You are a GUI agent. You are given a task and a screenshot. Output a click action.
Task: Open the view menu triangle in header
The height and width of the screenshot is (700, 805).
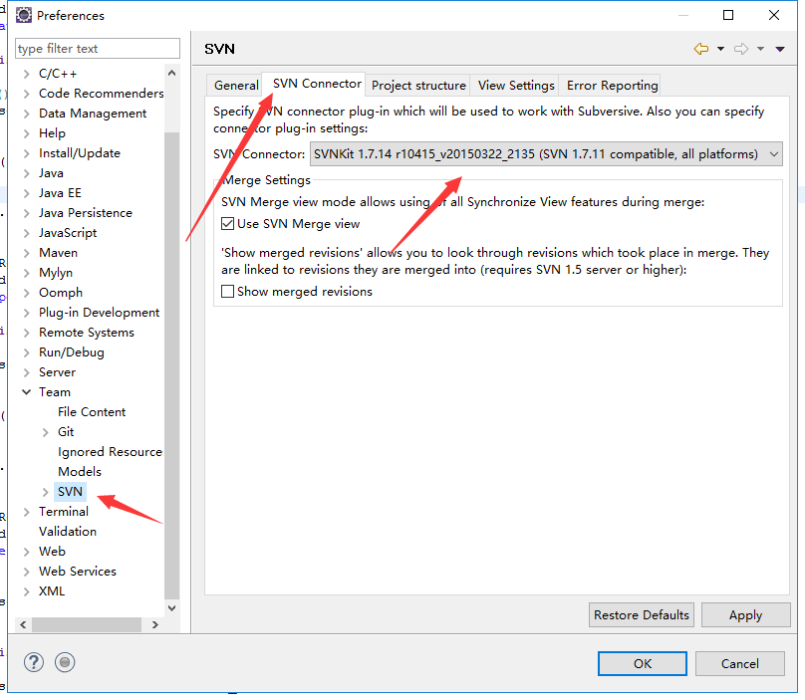(780, 49)
